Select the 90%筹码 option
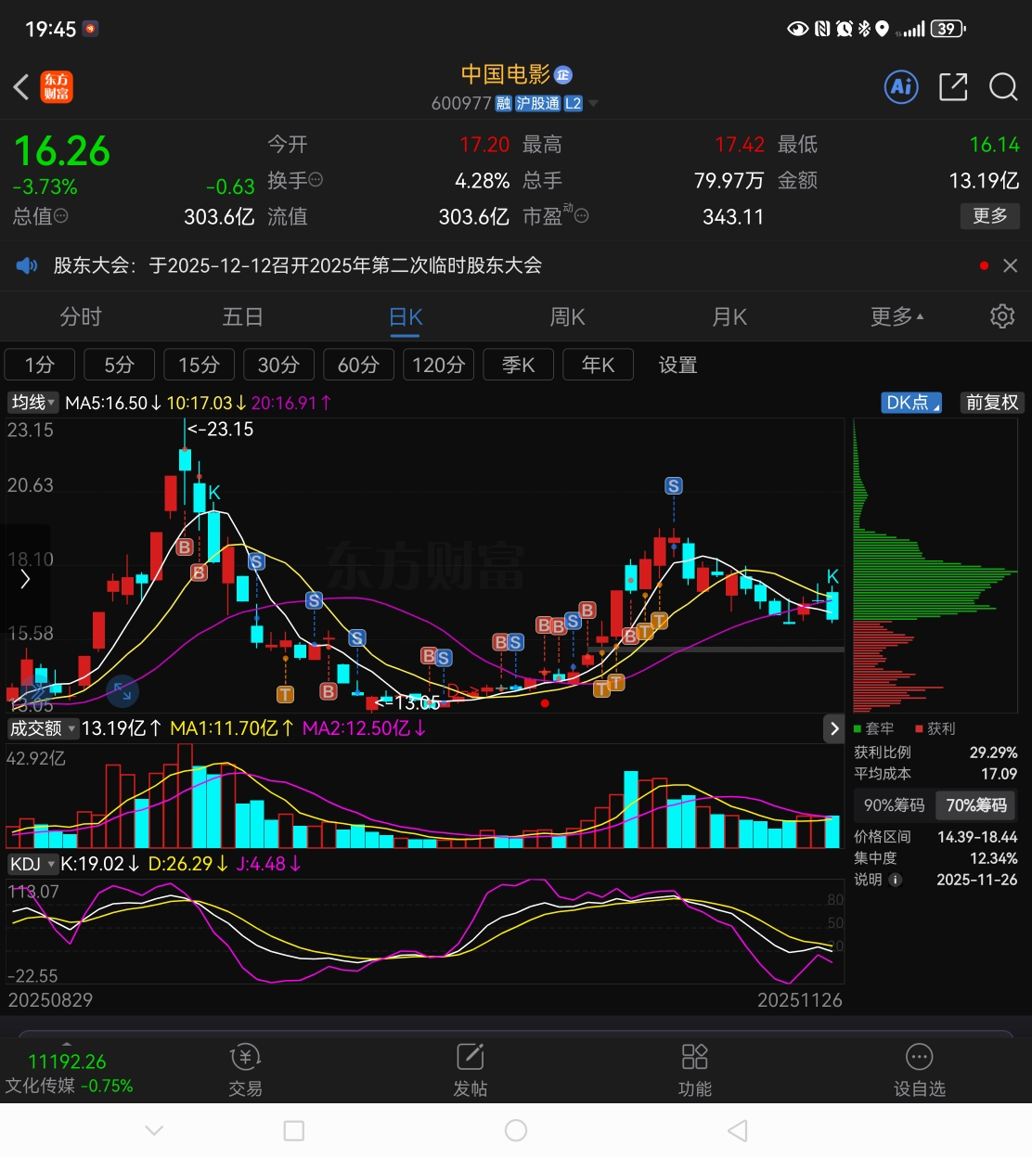Screen dimensions: 1032x1158 point(894,805)
